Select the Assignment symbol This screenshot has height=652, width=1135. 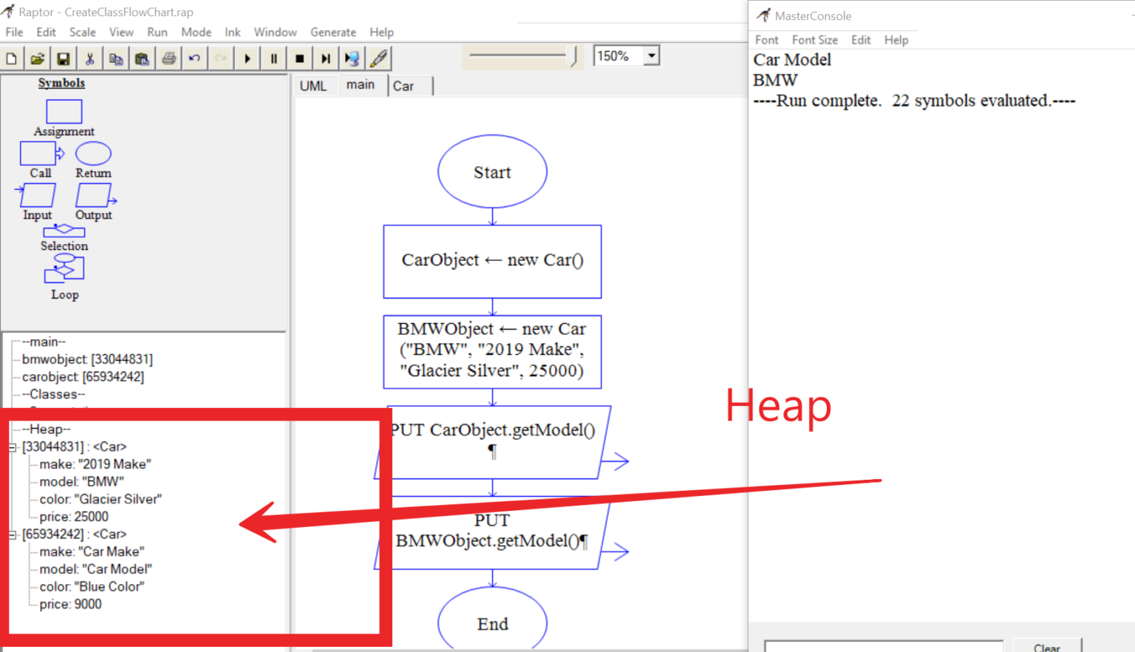tap(64, 111)
